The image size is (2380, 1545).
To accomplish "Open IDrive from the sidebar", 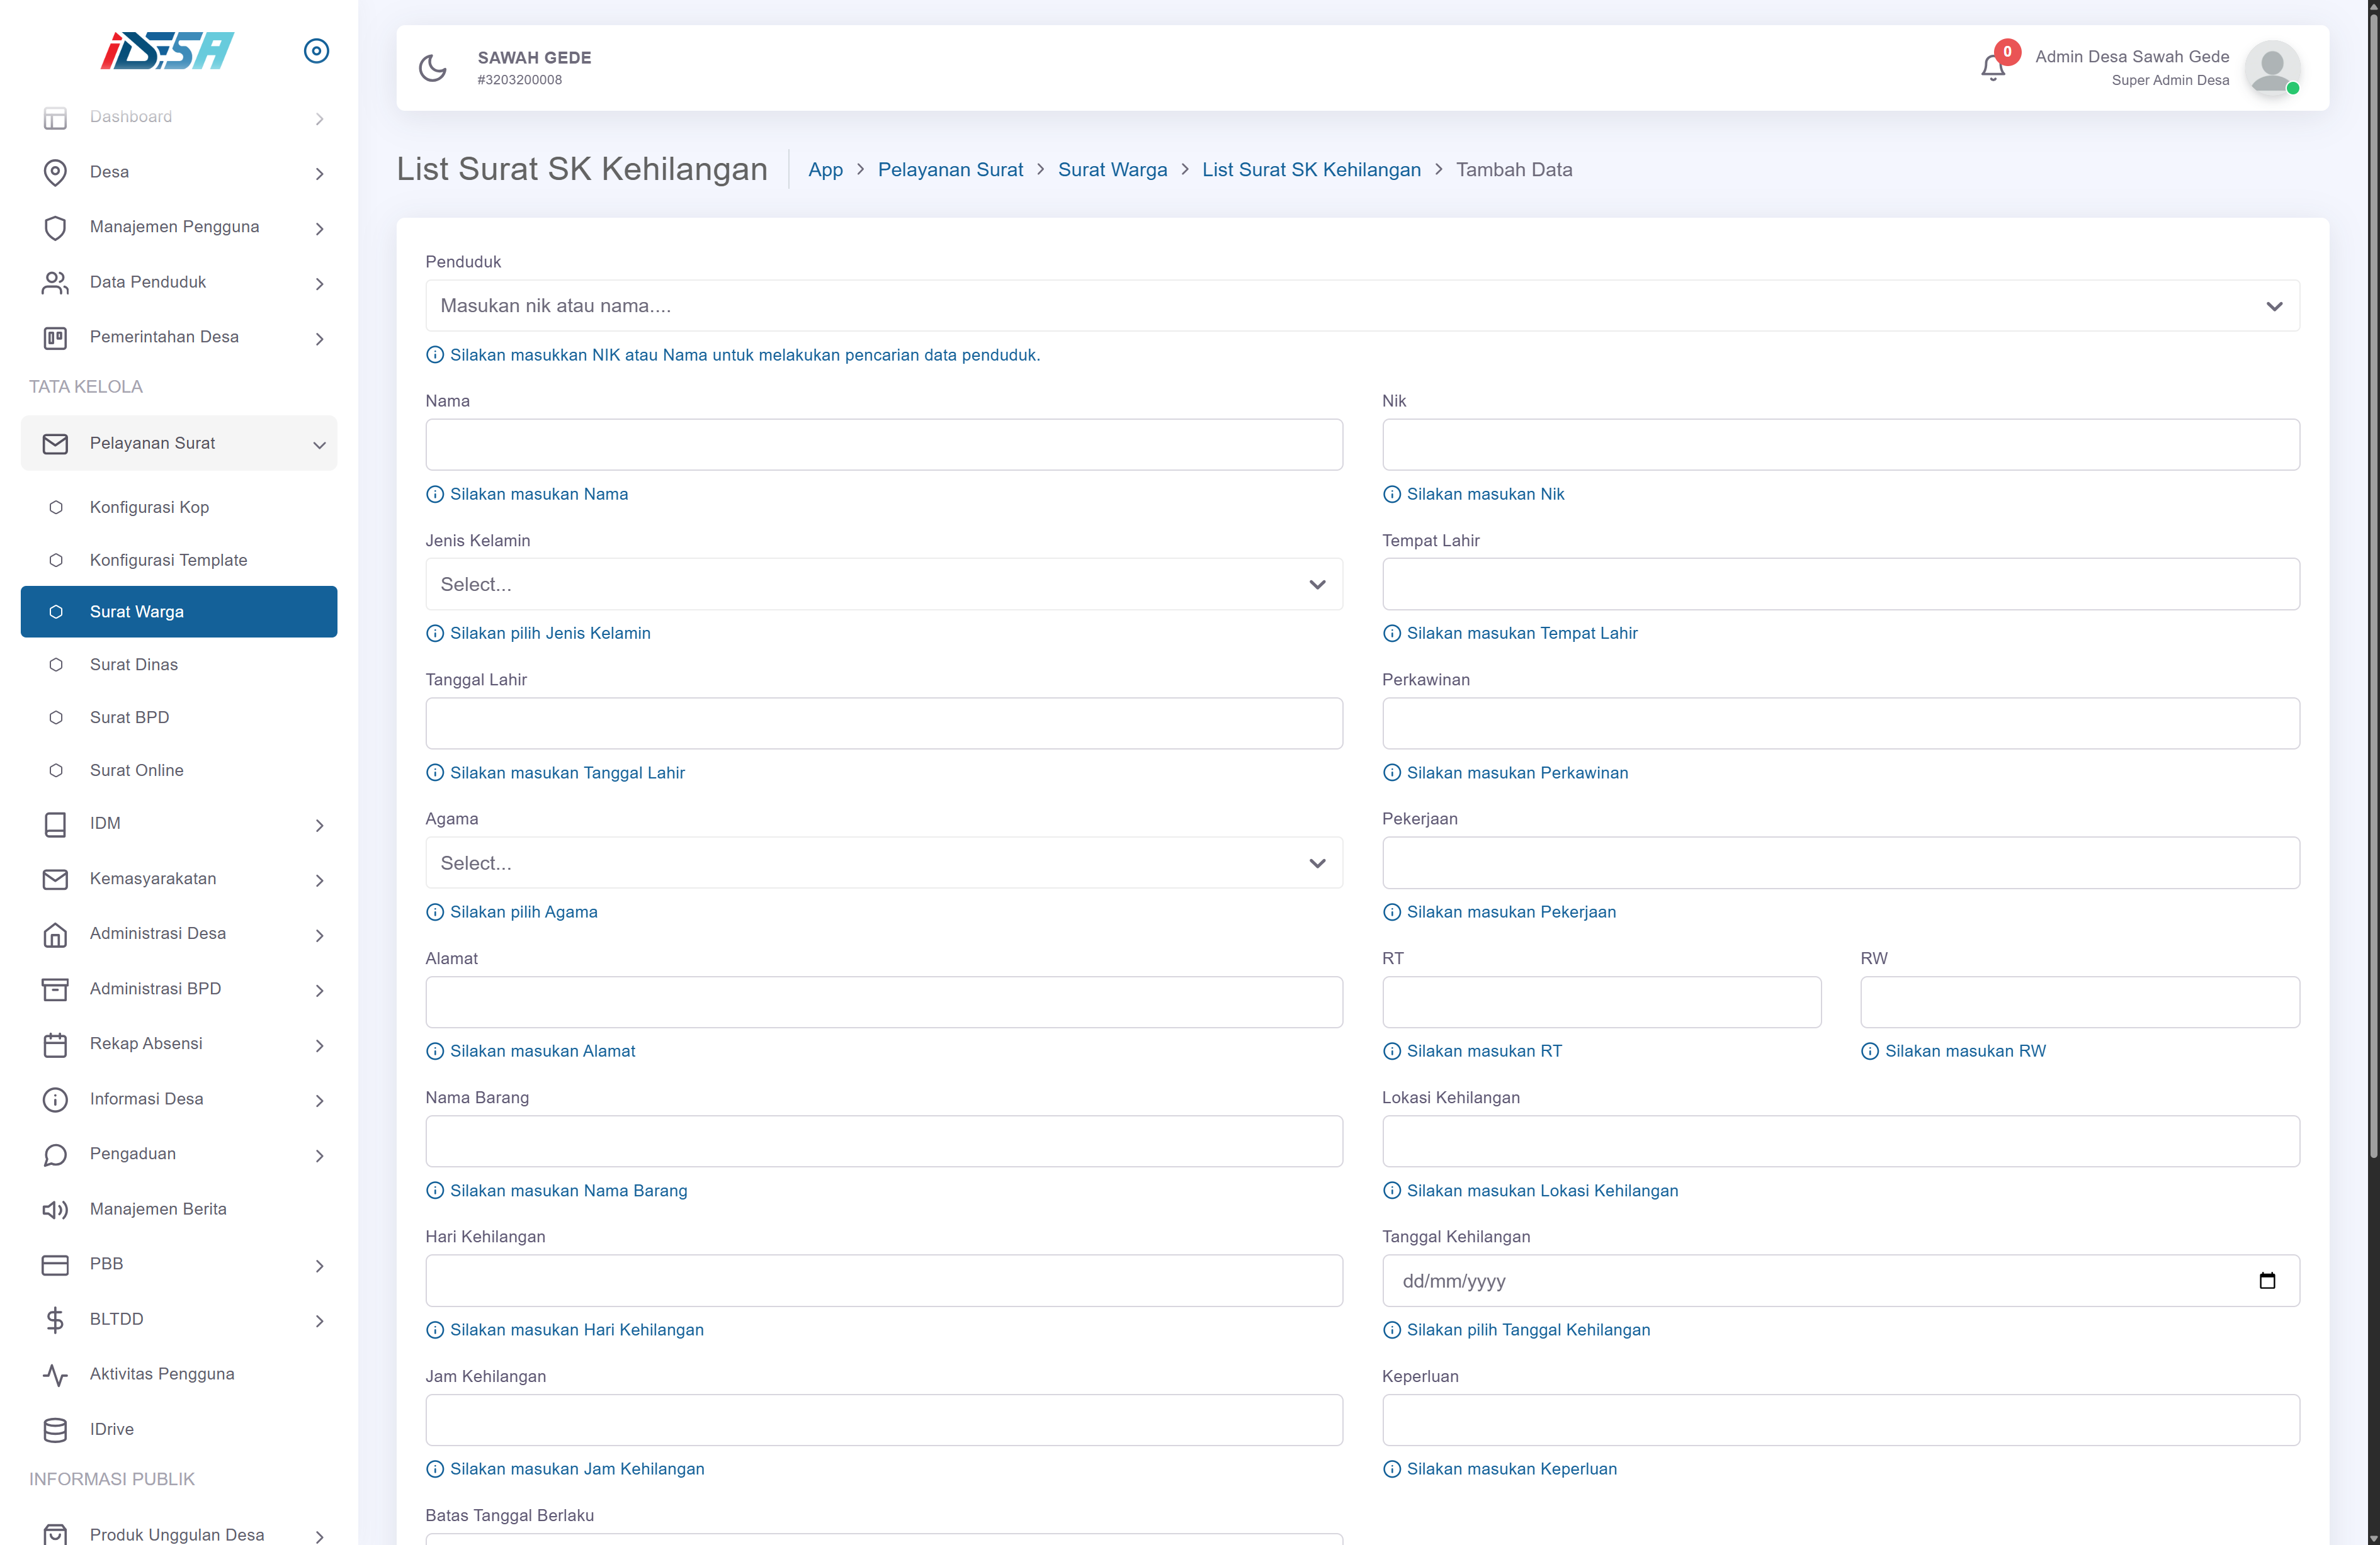I will click(111, 1429).
